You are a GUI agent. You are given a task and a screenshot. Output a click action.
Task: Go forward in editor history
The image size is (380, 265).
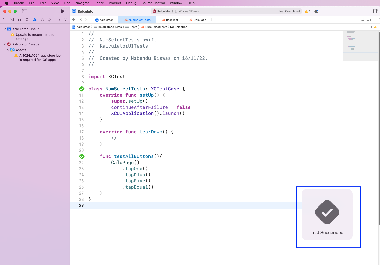point(86,20)
